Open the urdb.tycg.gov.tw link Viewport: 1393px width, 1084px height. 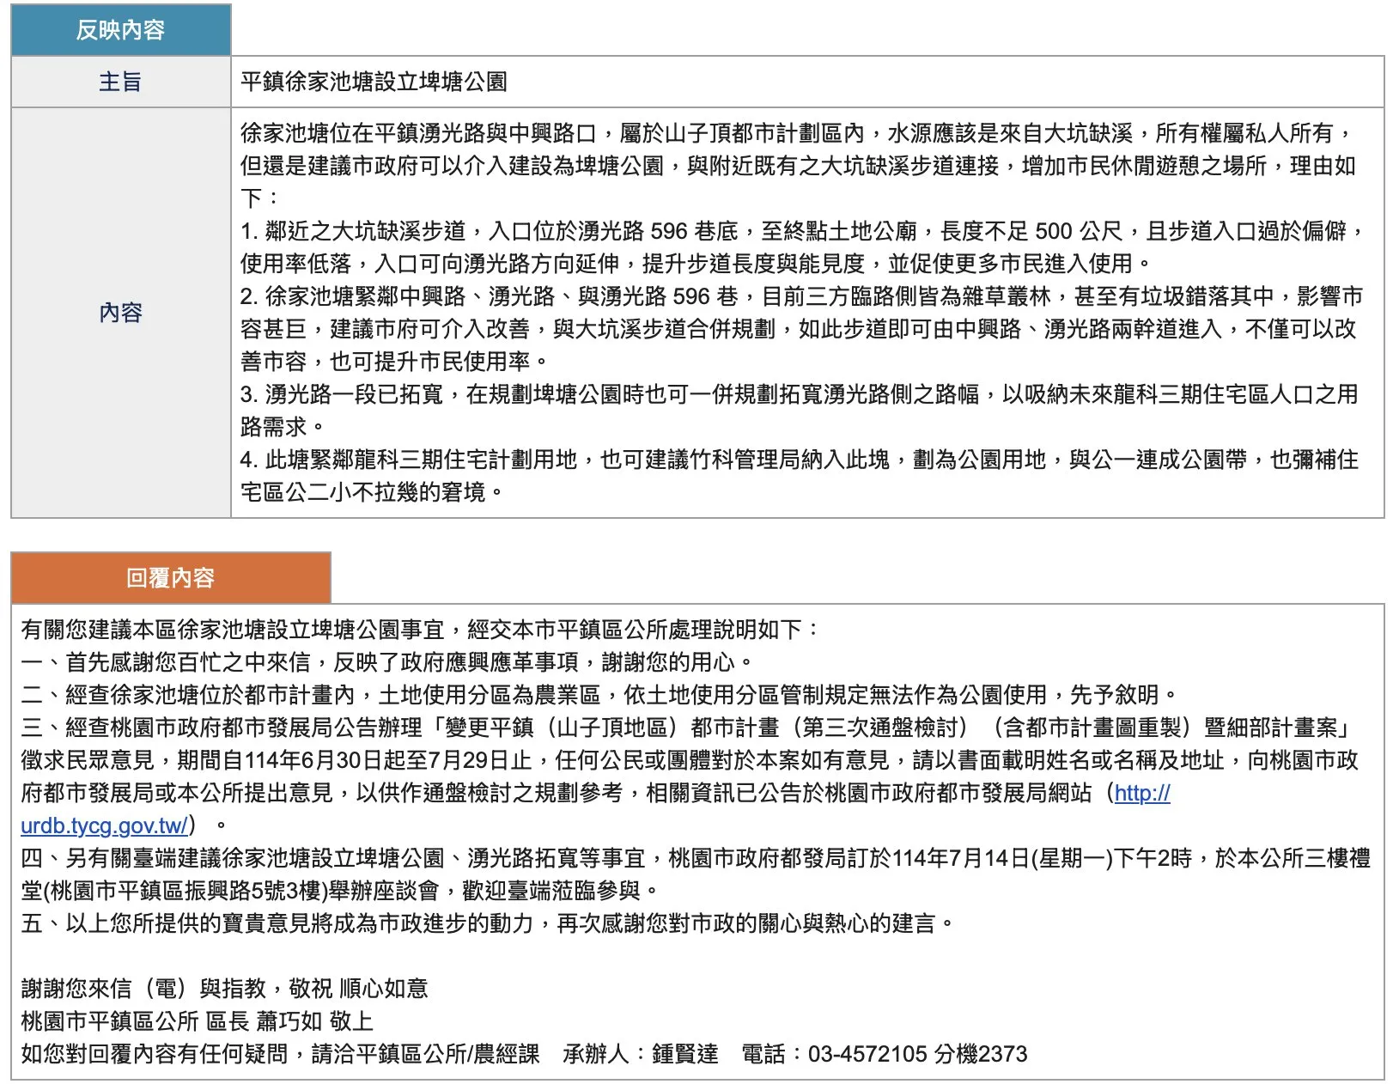tap(104, 825)
